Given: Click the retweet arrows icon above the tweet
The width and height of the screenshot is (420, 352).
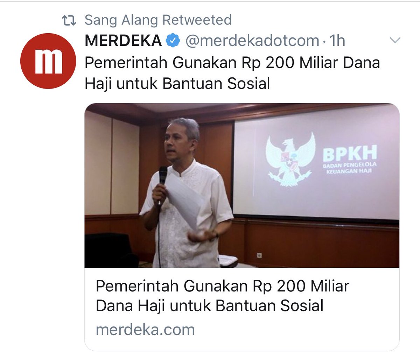Looking at the screenshot, I should point(69,21).
